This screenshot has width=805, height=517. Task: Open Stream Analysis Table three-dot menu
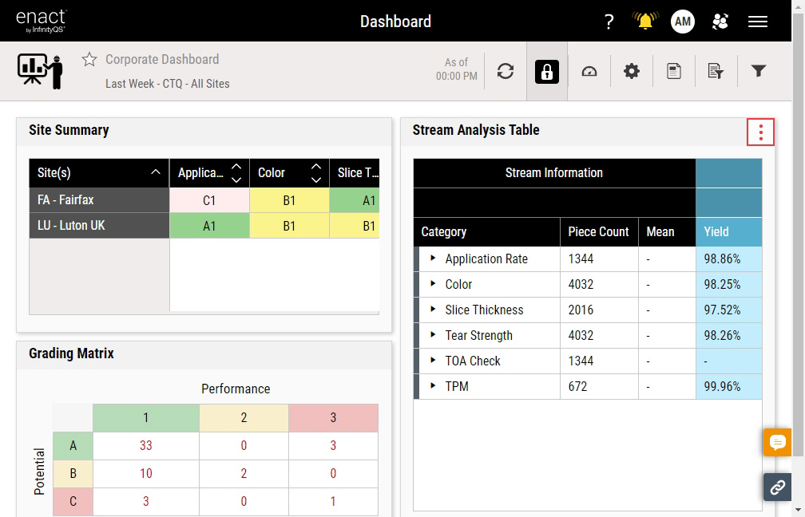760,132
